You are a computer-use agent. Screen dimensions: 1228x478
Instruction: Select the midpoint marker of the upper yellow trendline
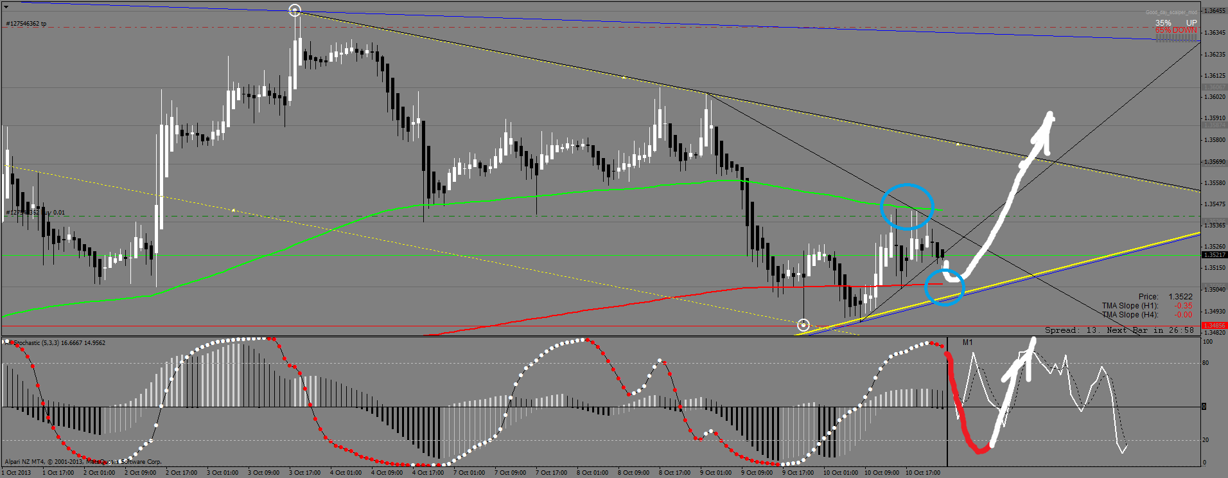click(623, 78)
